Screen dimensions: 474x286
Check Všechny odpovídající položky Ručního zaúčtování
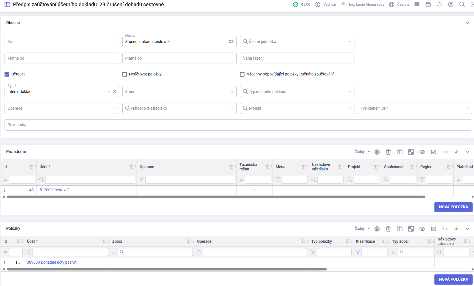click(x=242, y=74)
